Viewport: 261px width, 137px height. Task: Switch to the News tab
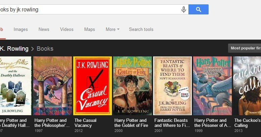click(x=44, y=30)
